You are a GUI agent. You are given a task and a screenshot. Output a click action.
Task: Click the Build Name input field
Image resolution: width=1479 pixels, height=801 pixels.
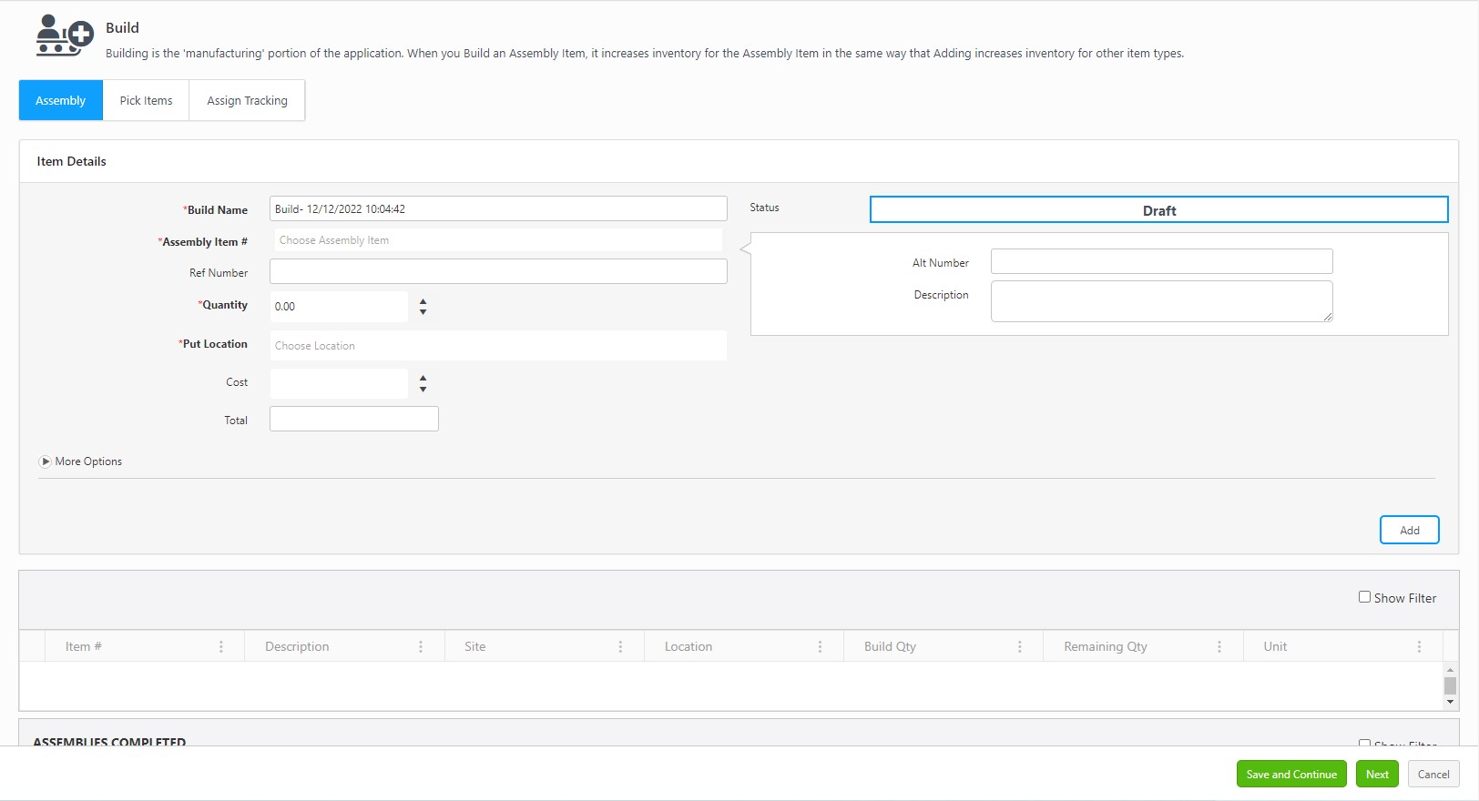(497, 208)
